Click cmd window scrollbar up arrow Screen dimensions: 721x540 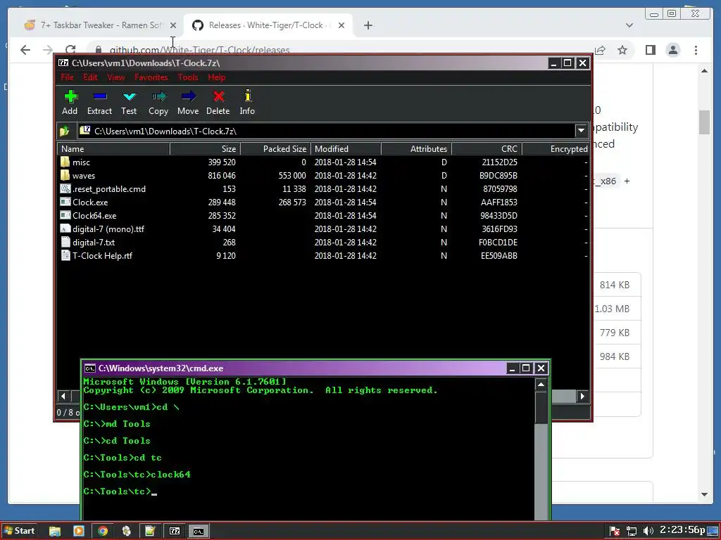[x=541, y=385]
